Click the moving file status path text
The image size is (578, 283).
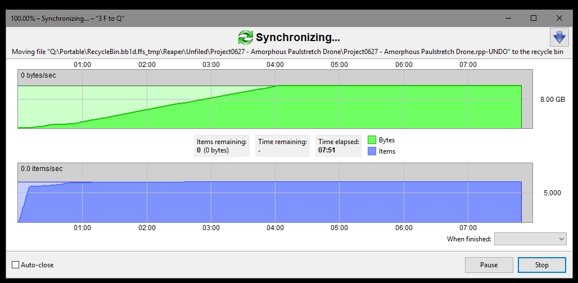tap(287, 52)
